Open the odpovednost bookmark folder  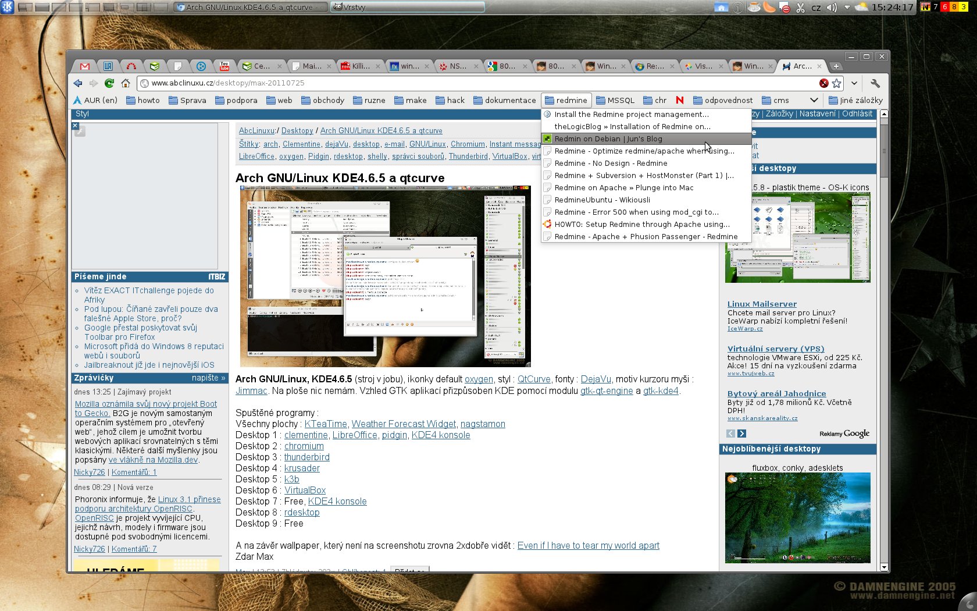[723, 100]
